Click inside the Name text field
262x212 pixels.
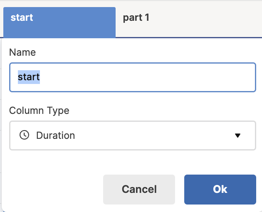point(132,77)
